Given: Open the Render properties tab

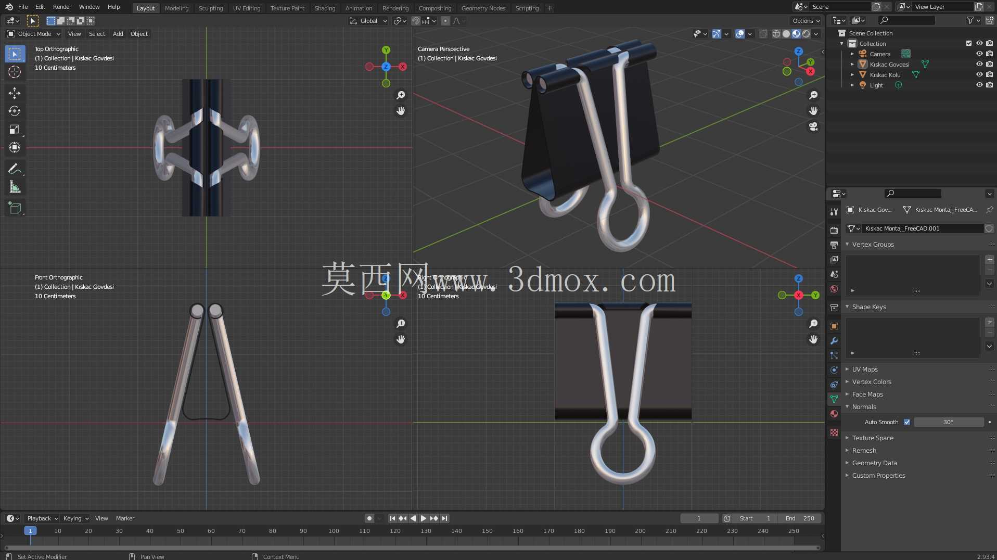Looking at the screenshot, I should click(x=834, y=230).
